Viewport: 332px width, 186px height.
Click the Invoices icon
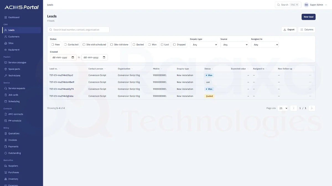click(6, 140)
